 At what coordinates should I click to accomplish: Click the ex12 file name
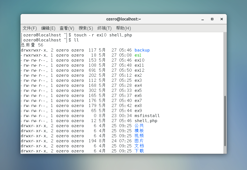click(x=139, y=70)
